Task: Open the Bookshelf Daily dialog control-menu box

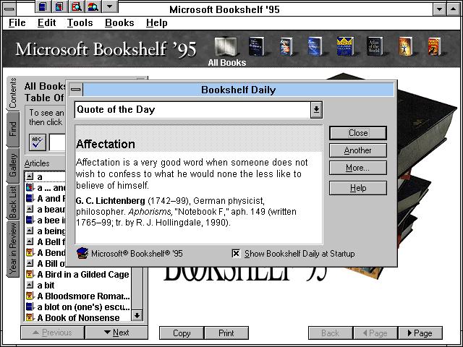Action: tap(76, 90)
